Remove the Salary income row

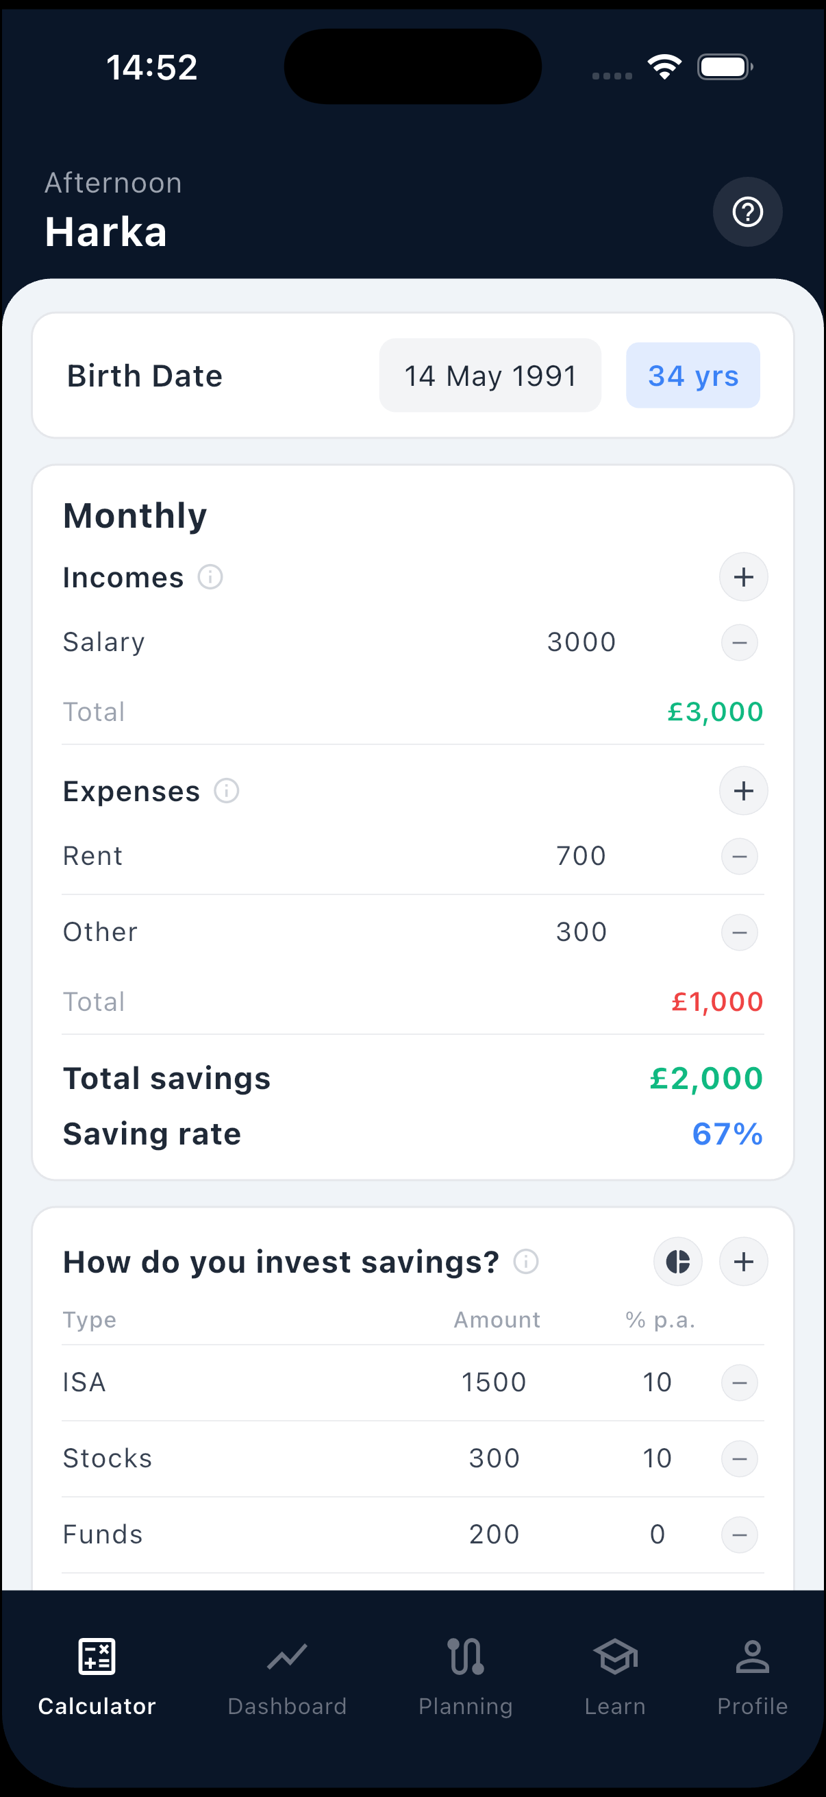click(739, 642)
